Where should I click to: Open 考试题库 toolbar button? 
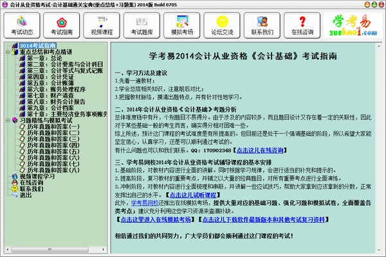pyautogui.click(x=142, y=26)
